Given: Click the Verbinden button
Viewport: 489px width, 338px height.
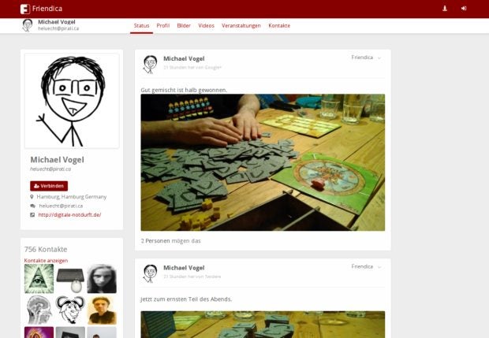Looking at the screenshot, I should [49, 186].
